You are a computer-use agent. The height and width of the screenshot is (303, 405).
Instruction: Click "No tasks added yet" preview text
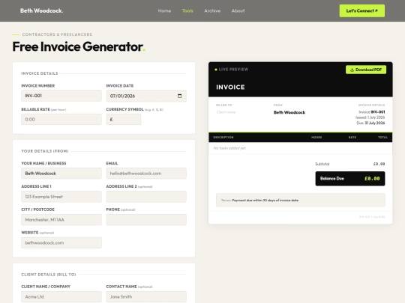(229, 148)
